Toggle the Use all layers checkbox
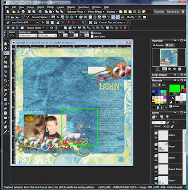The width and height of the screenshot is (188, 190). point(92,37)
